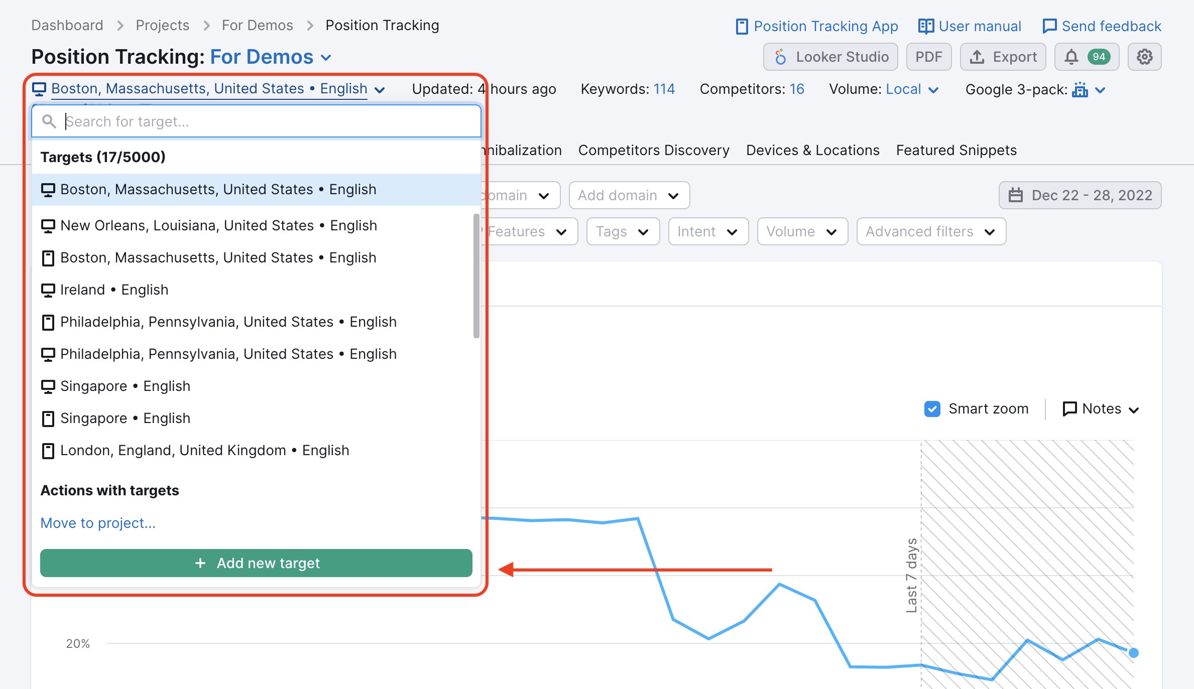
Task: Click Send feedback link
Action: [1102, 26]
